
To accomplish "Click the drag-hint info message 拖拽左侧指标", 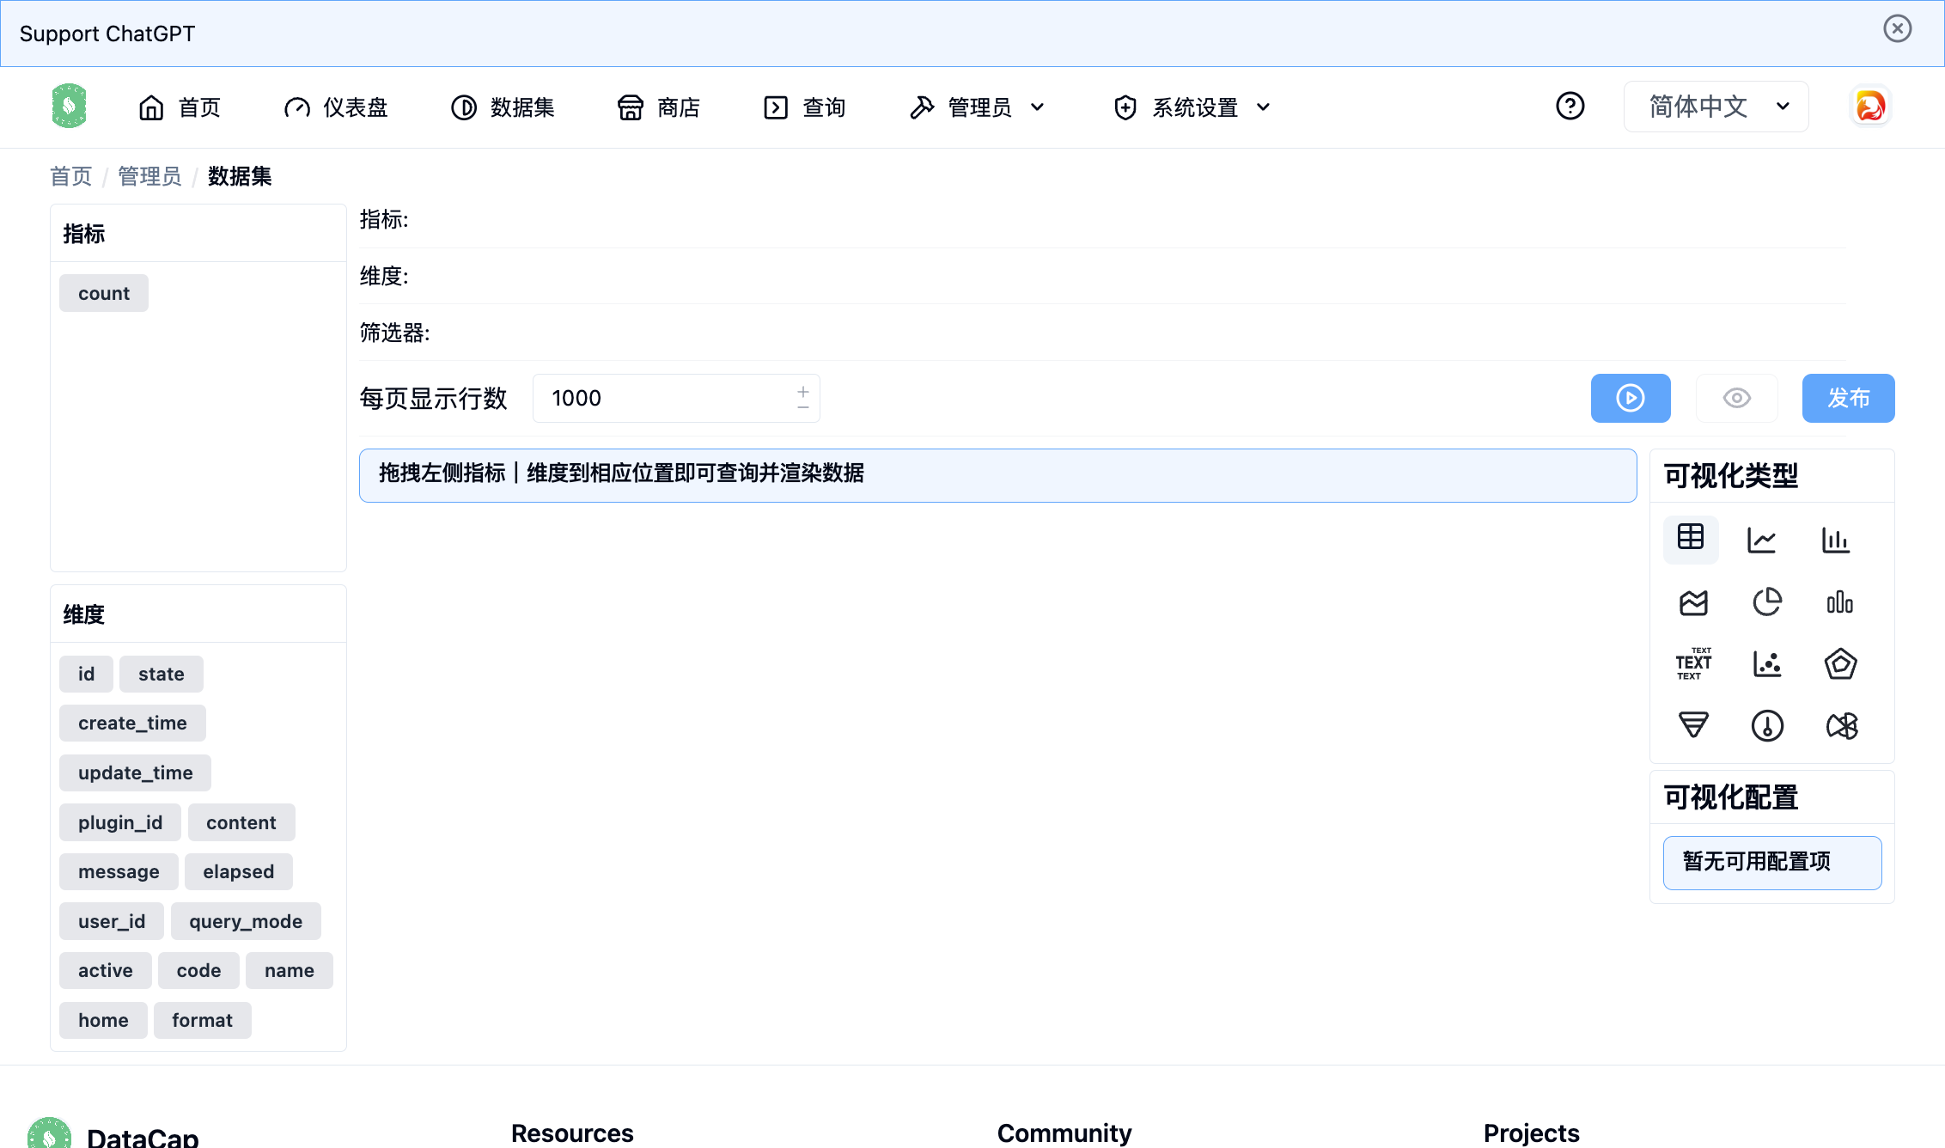I will click(997, 474).
